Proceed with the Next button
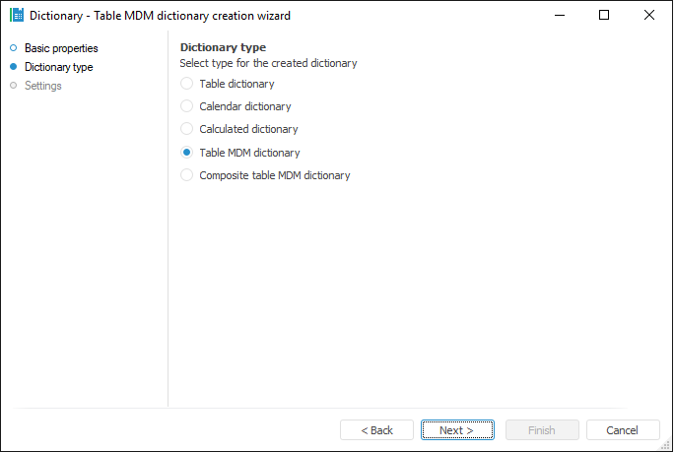The width and height of the screenshot is (675, 452). coord(457,430)
